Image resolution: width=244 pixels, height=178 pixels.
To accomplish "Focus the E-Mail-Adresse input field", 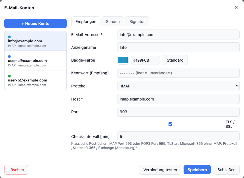I will [x=178, y=35].
